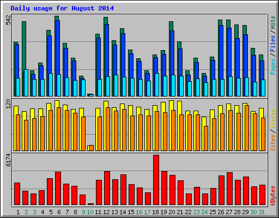The image size is (279, 218).
Task: Click day label '23' on x-axis
Action: point(197,212)
